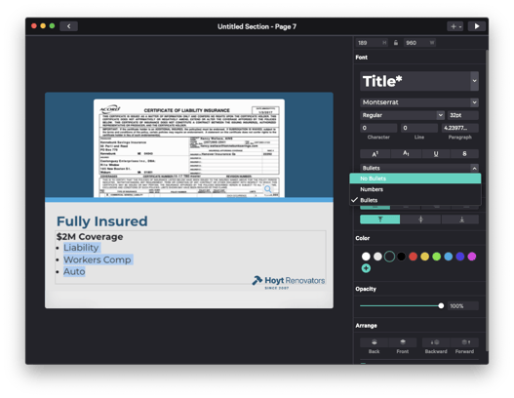This screenshot has height=398, width=514.
Task: Apply subscript formatting
Action: (x=406, y=154)
